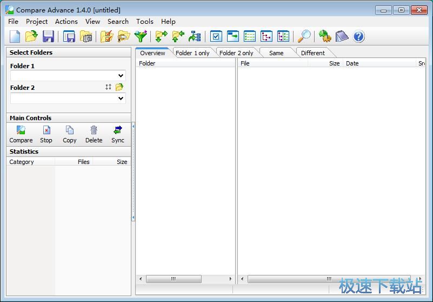Click the Save project floppy icon
This screenshot has width=433, height=302.
pos(48,36)
